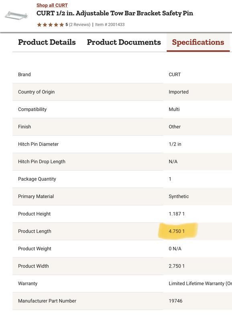Switch to the Product Documents tab
The height and width of the screenshot is (321, 232).
(124, 42)
